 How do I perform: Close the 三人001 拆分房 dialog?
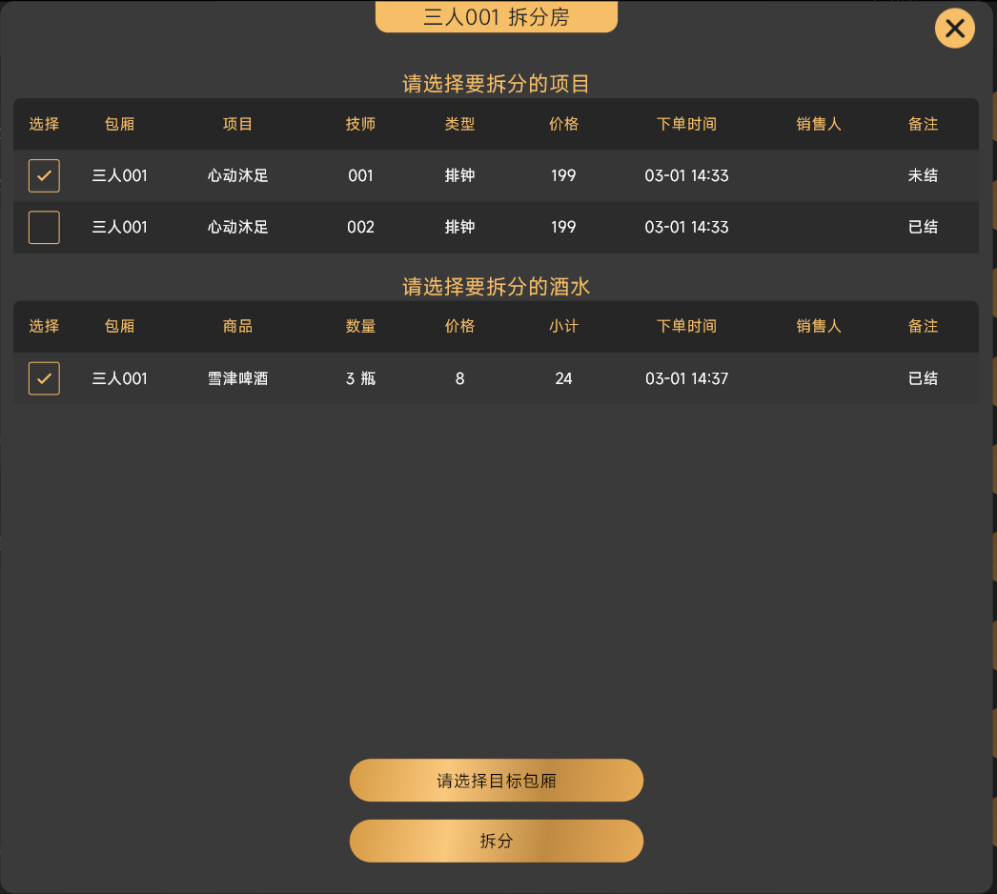(x=954, y=29)
